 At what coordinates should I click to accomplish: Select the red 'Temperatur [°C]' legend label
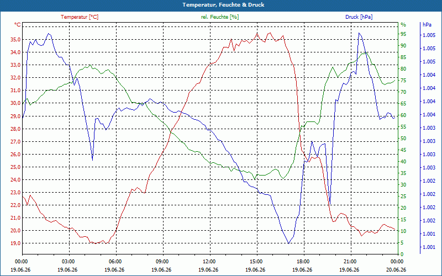pyautogui.click(x=80, y=17)
